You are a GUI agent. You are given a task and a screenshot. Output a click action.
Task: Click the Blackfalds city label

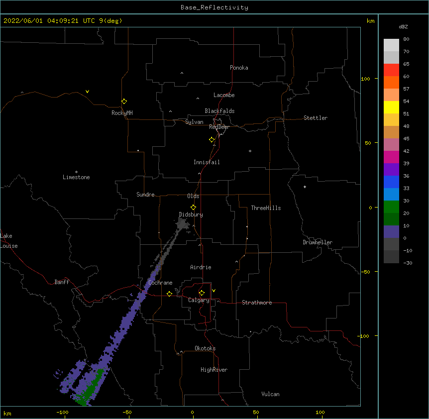click(219, 111)
